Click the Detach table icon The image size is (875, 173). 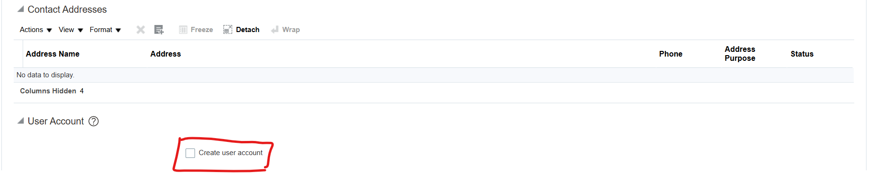[228, 30]
